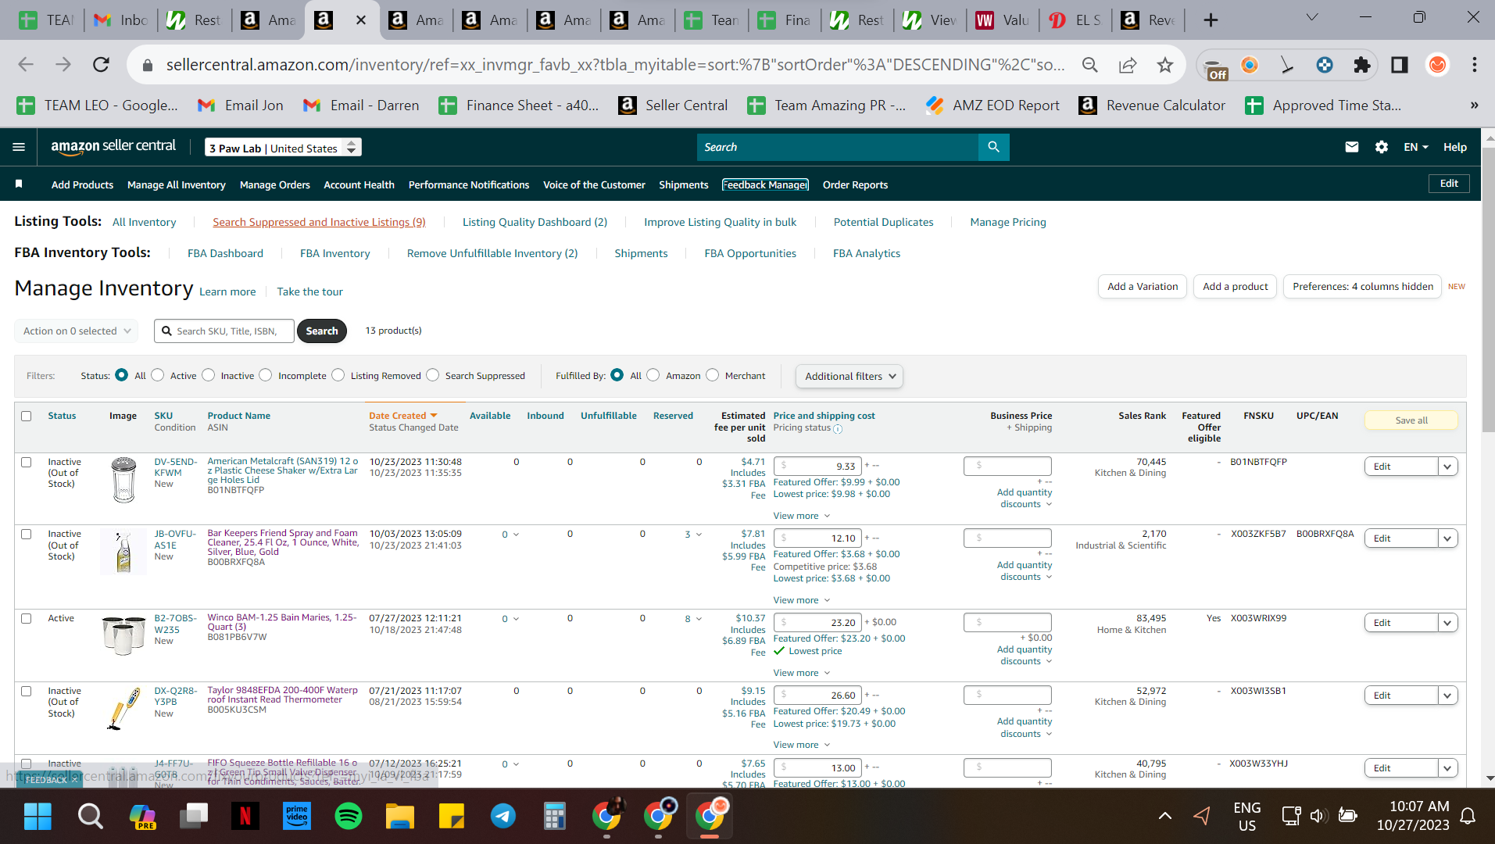
Task: Click the Add a product button
Action: 1236,287
